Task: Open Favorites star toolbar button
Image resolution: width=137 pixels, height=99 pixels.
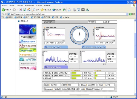Action: tap(45, 10)
